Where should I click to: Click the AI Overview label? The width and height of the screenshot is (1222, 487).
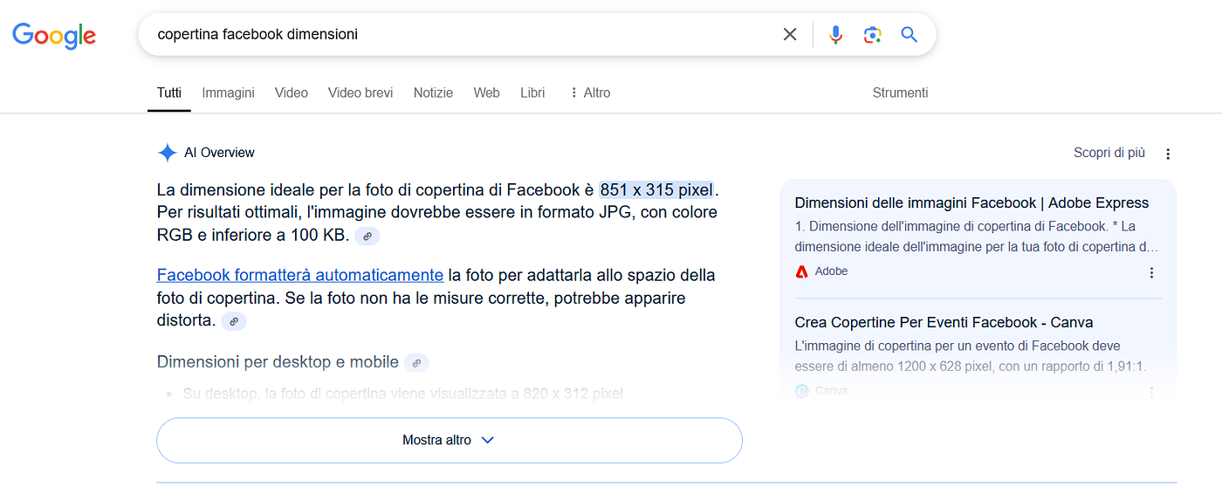(219, 153)
